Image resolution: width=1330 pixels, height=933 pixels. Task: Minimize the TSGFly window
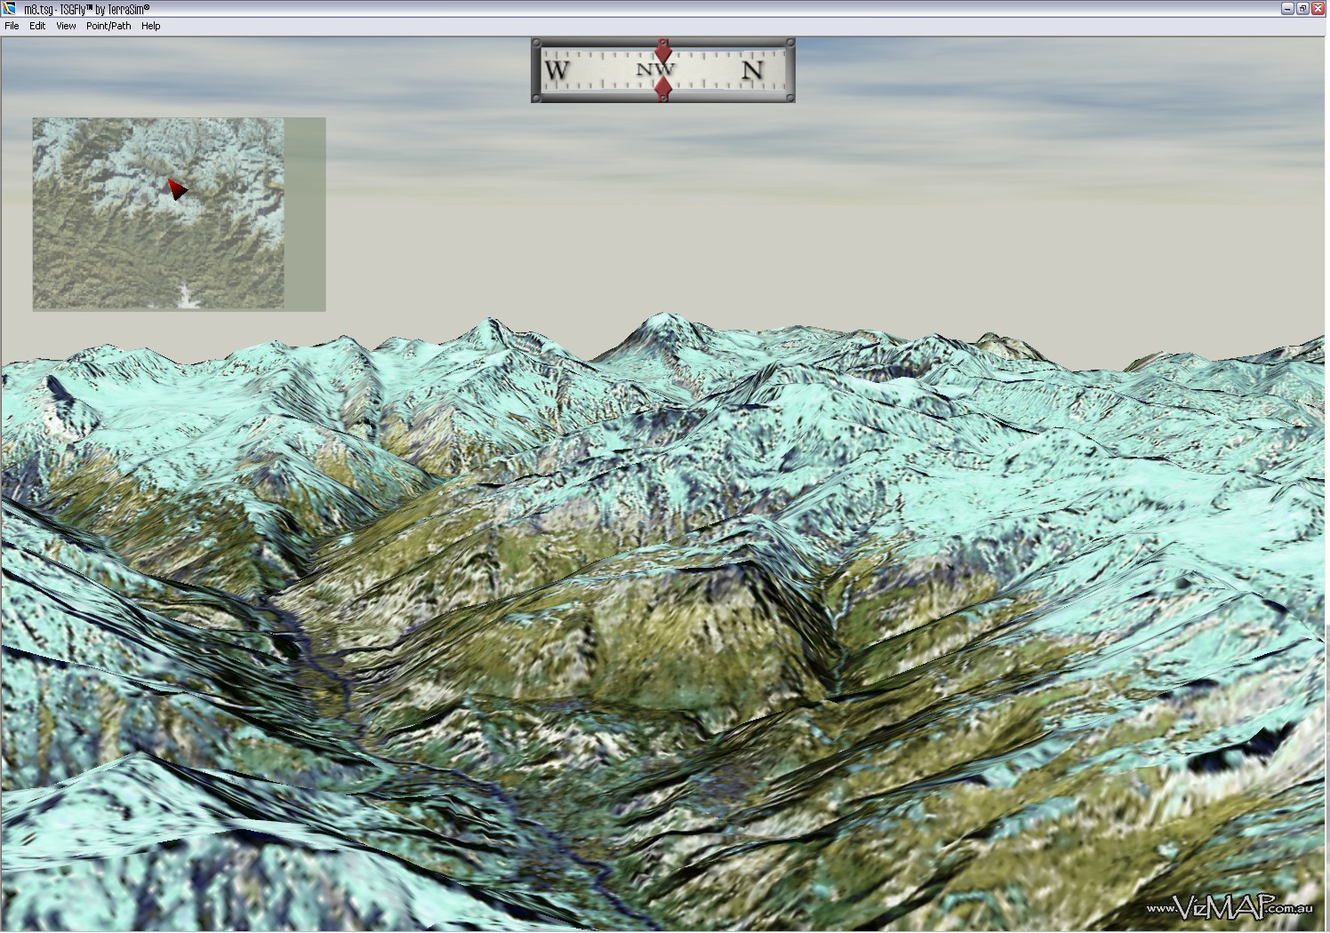click(1287, 8)
